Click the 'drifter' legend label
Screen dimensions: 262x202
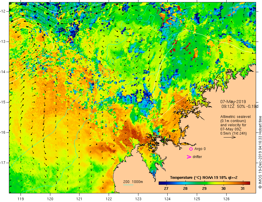pos(197,157)
